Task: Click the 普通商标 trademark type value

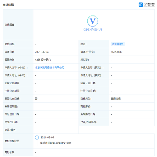Action: tap(116, 99)
